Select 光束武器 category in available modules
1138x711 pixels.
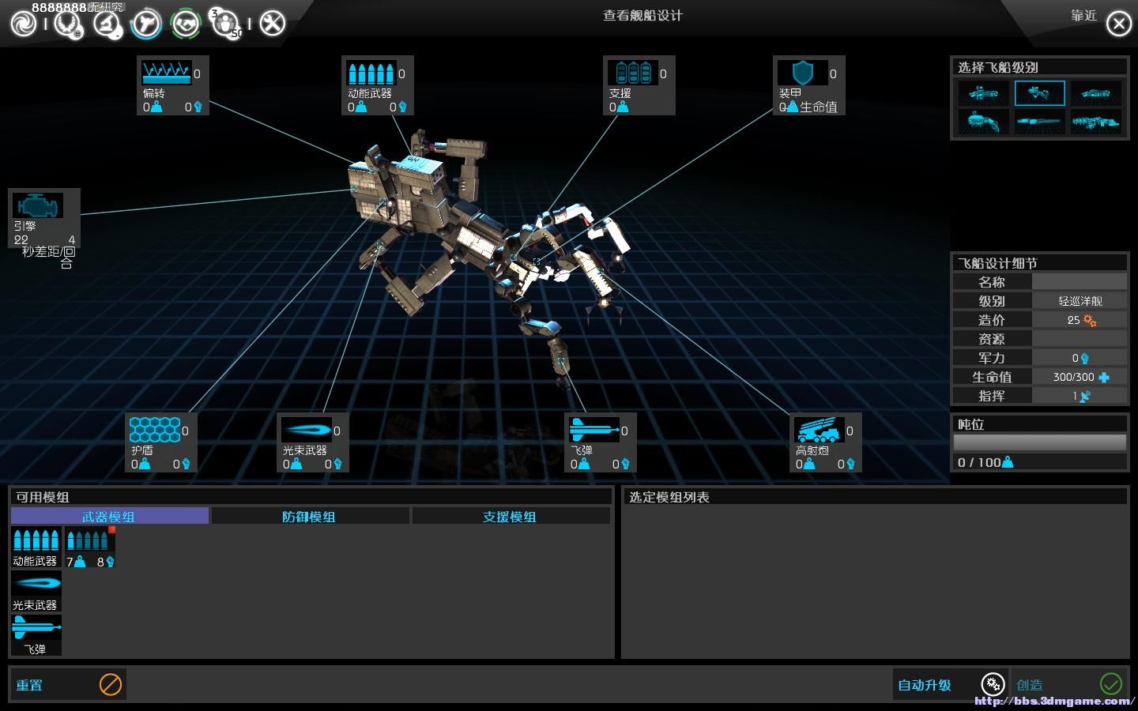pos(36,591)
